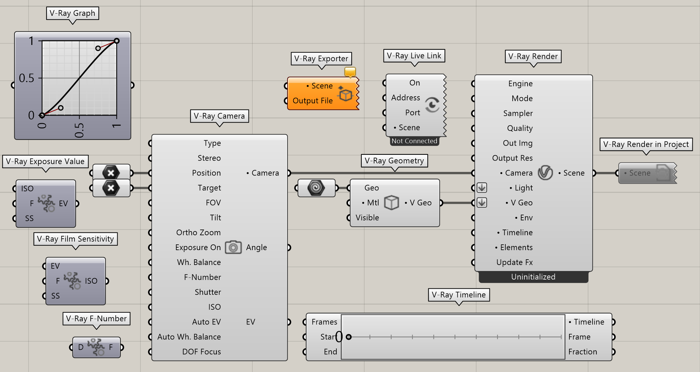700x372 pixels.
Task: Click the Wh. Balance input of V-Ray Camera
Action: tap(199, 262)
